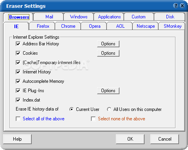This screenshot has height=150, width=188.
Task: Click the Cancel button
Action: click(164, 139)
